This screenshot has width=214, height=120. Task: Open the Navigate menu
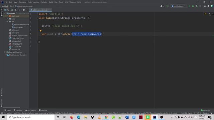(22, 2)
